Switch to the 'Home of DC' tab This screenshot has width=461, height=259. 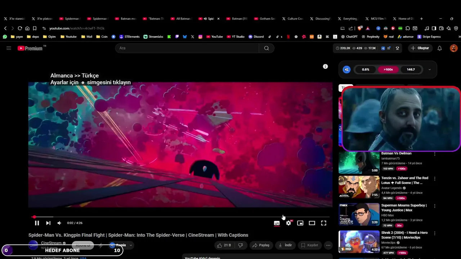click(x=403, y=19)
